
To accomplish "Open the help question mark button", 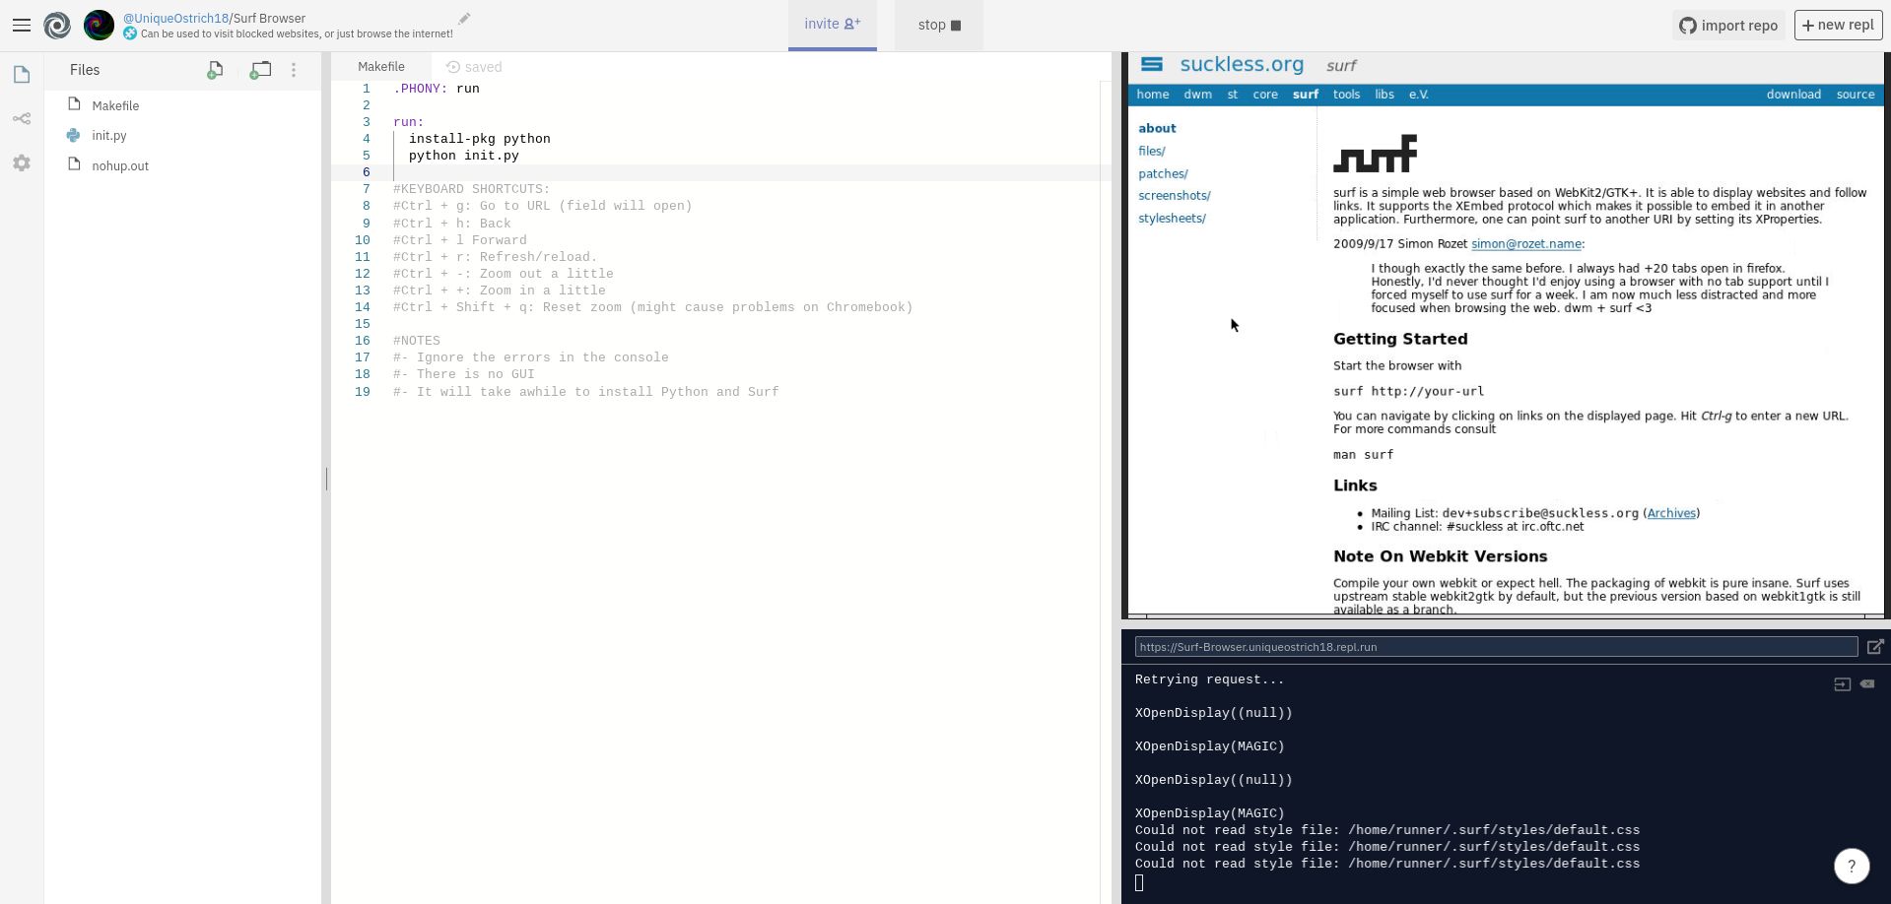I will (1852, 867).
